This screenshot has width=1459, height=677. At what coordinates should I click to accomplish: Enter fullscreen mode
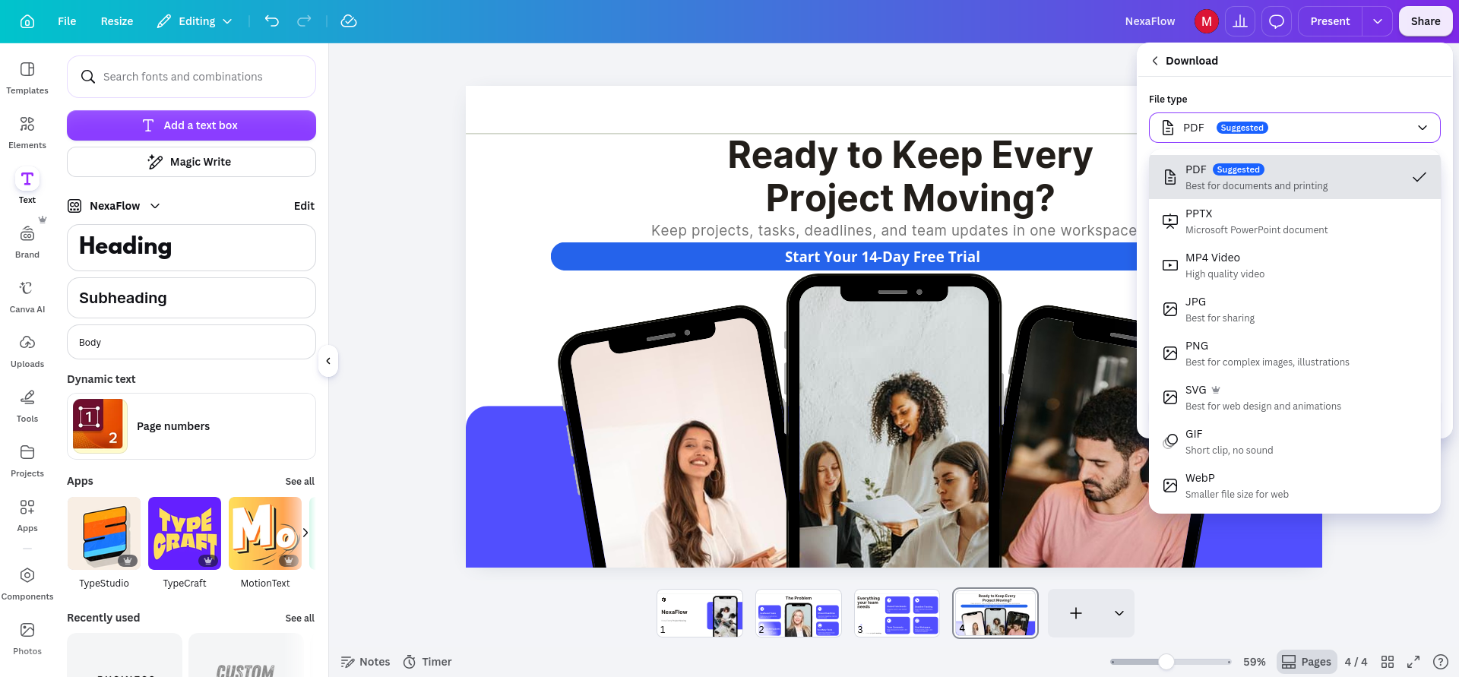coord(1413,662)
